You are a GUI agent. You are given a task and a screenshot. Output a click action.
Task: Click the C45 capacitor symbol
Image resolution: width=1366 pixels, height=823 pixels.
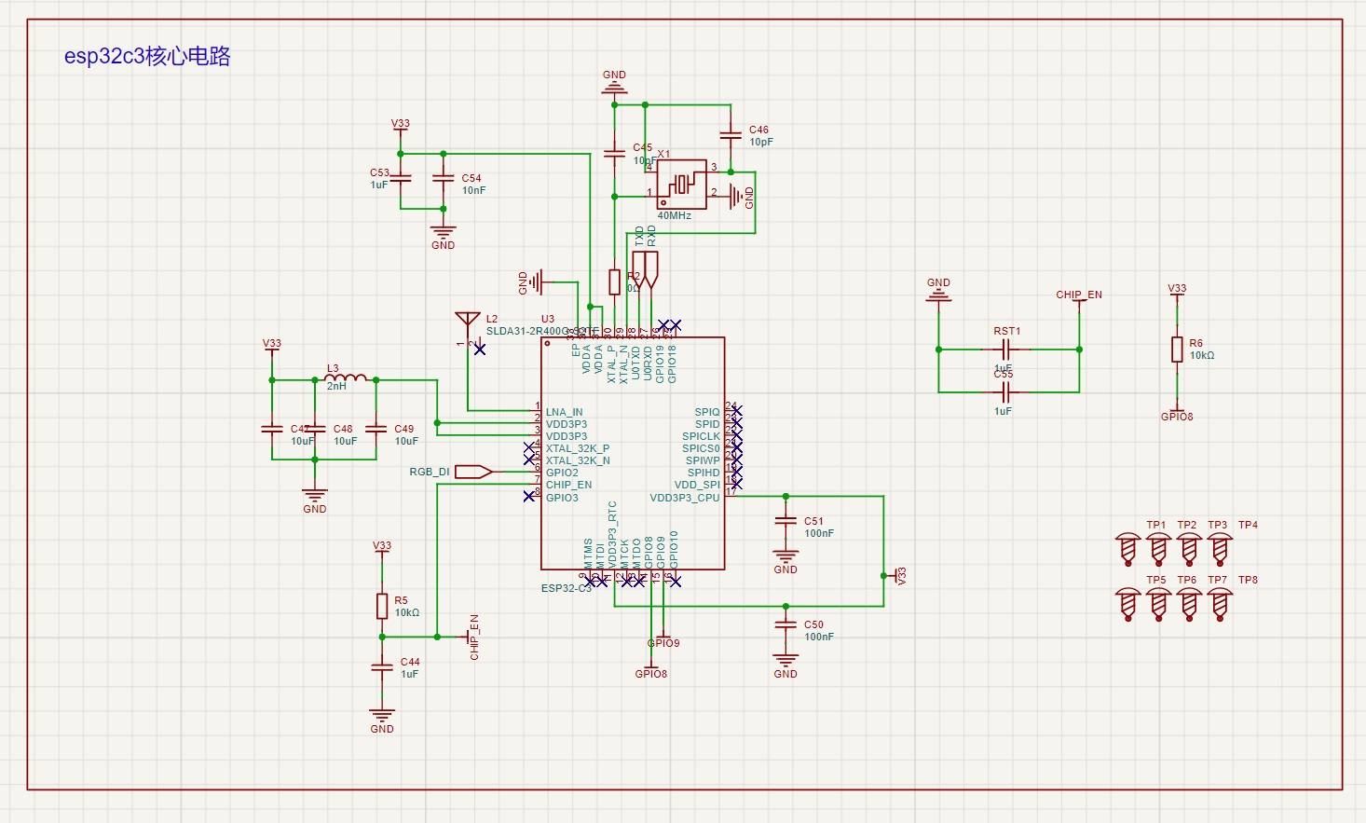pos(614,153)
